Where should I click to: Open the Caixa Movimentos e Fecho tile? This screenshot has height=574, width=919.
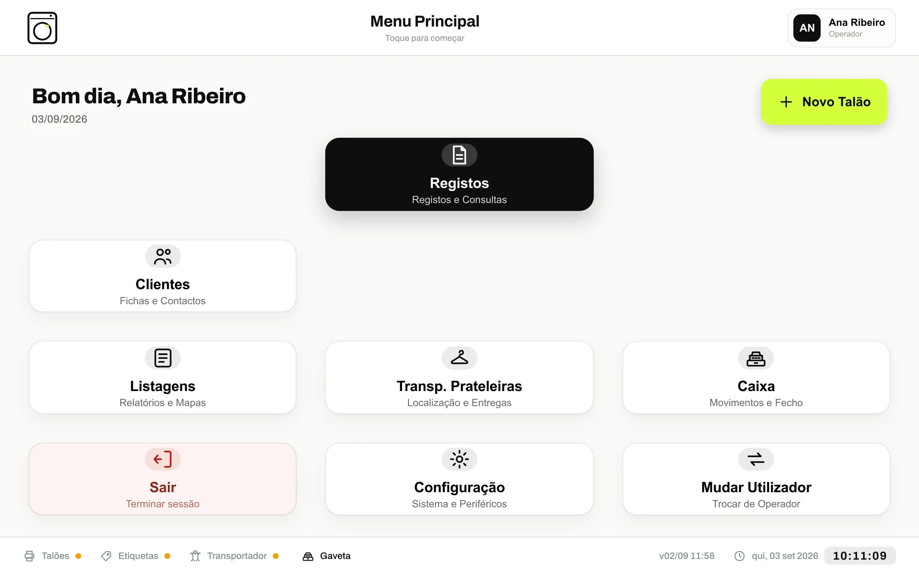[756, 377]
